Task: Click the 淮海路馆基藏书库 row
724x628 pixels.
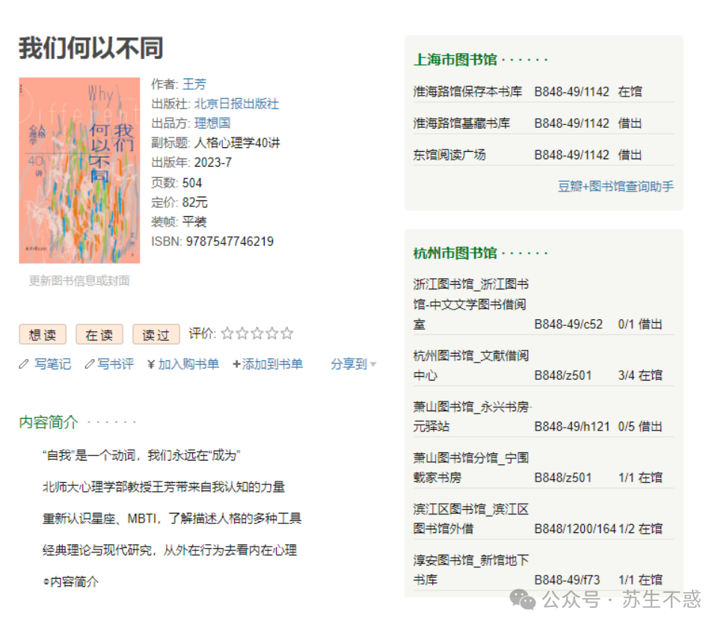Action: coord(544,123)
